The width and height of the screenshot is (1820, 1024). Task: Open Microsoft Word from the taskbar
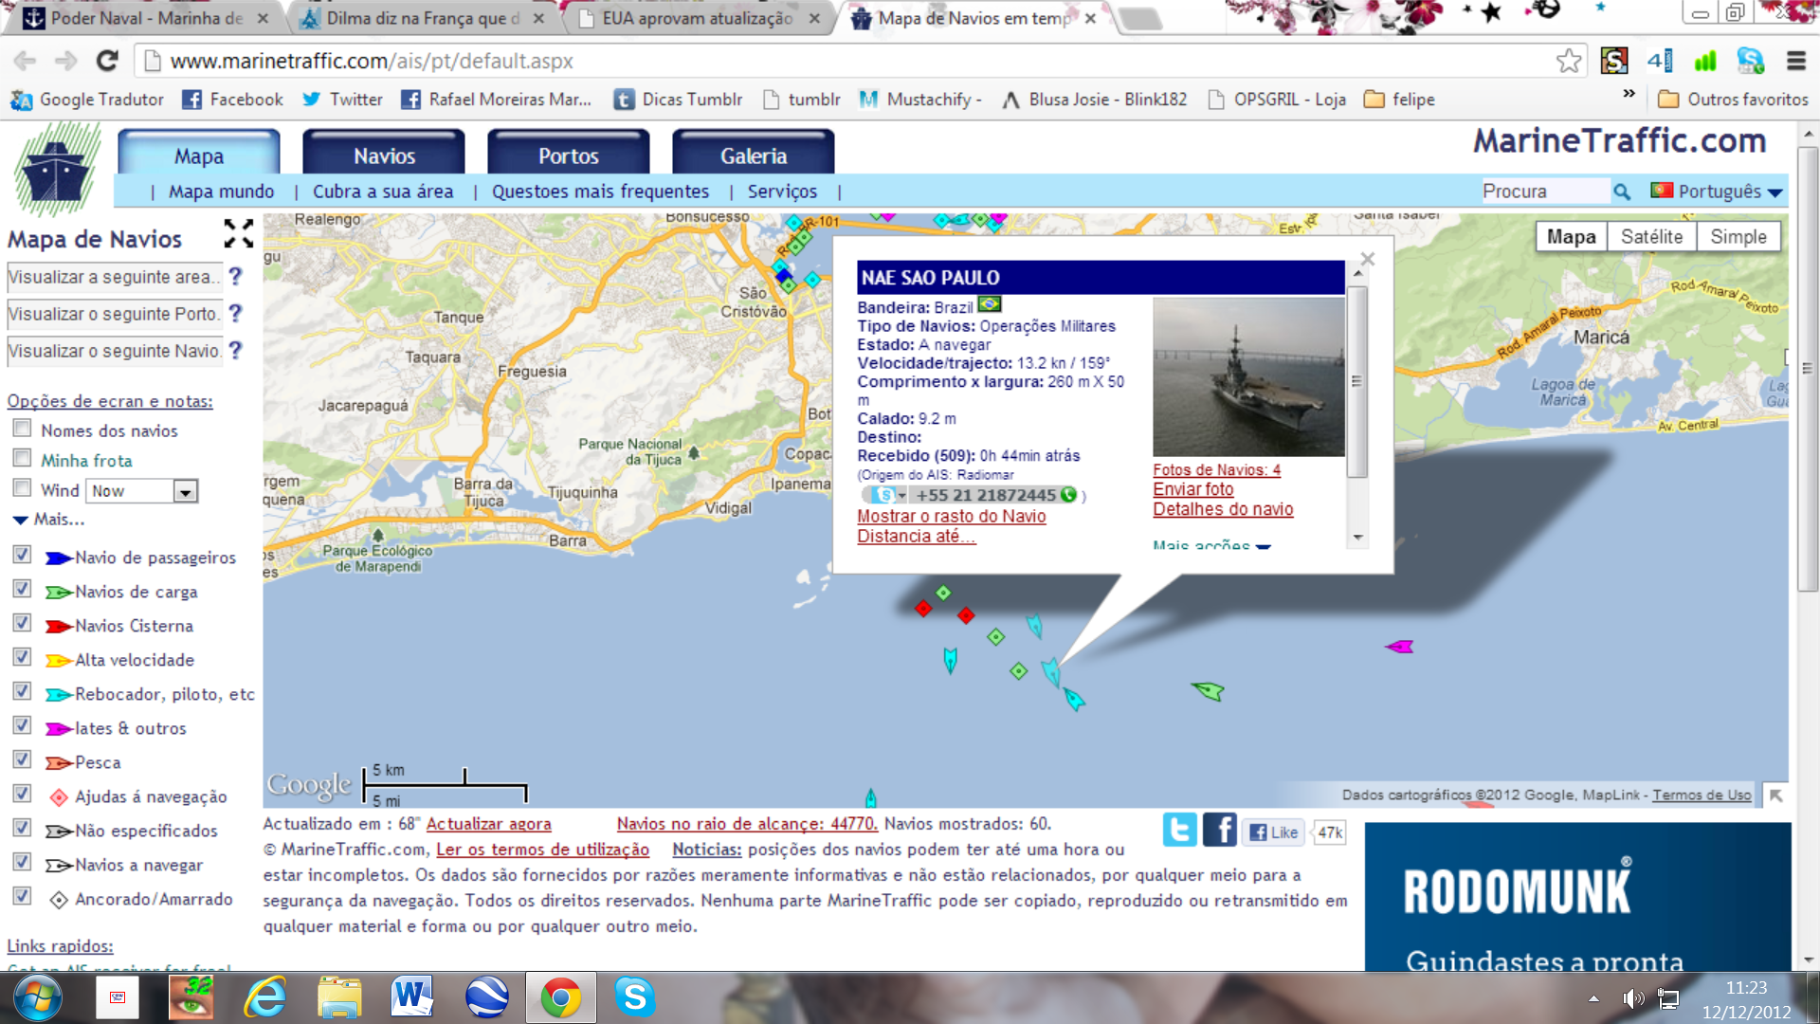[x=412, y=997]
